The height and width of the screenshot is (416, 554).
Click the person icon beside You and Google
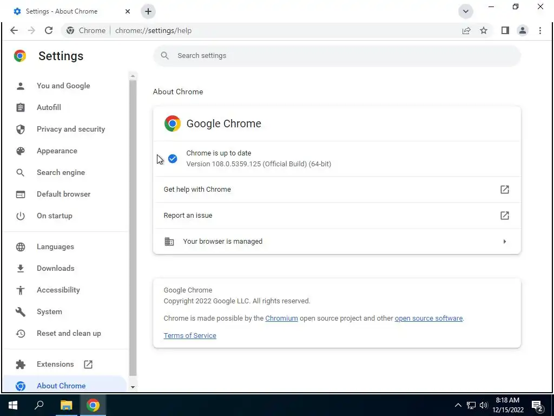click(x=21, y=86)
